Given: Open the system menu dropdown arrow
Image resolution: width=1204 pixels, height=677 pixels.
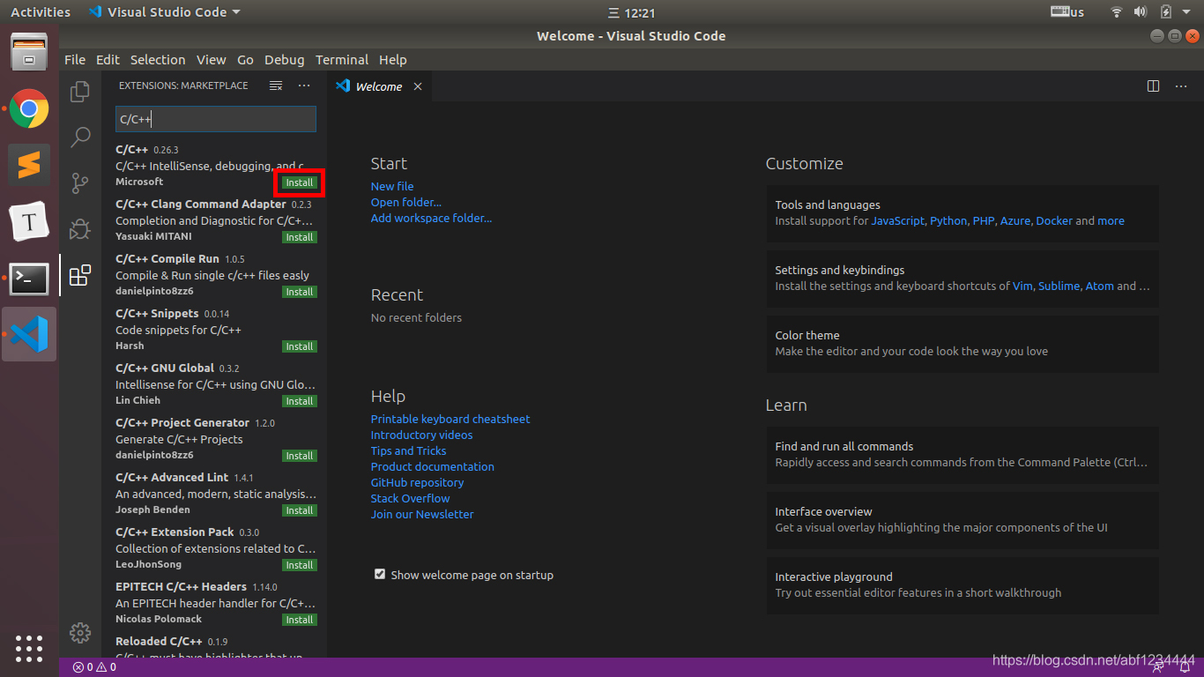Looking at the screenshot, I should pyautogui.click(x=1186, y=12).
